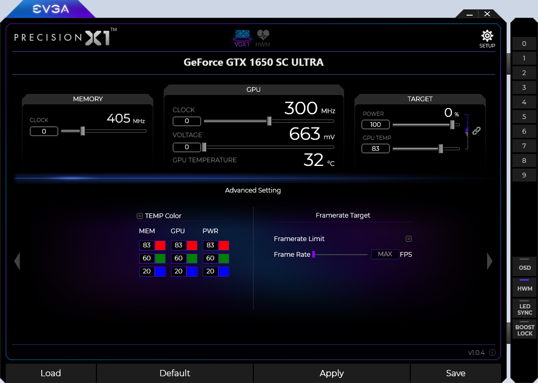Click the GPU voltage slider handle

click(x=204, y=147)
